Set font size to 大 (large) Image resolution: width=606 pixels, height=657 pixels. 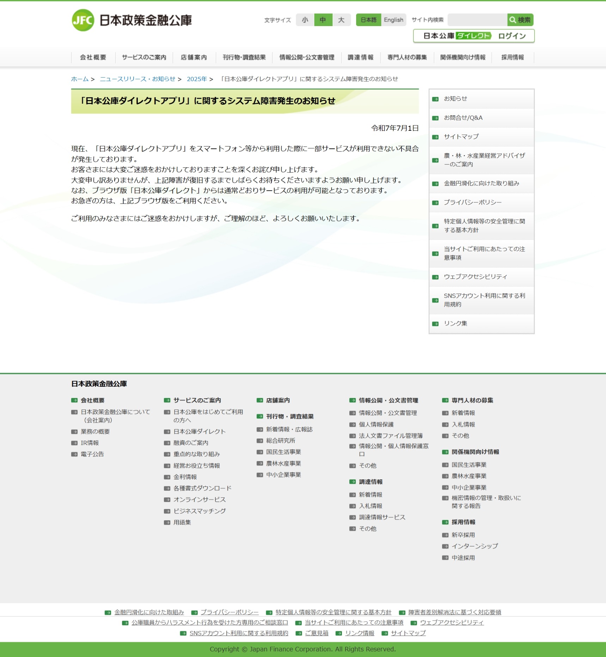(x=341, y=20)
